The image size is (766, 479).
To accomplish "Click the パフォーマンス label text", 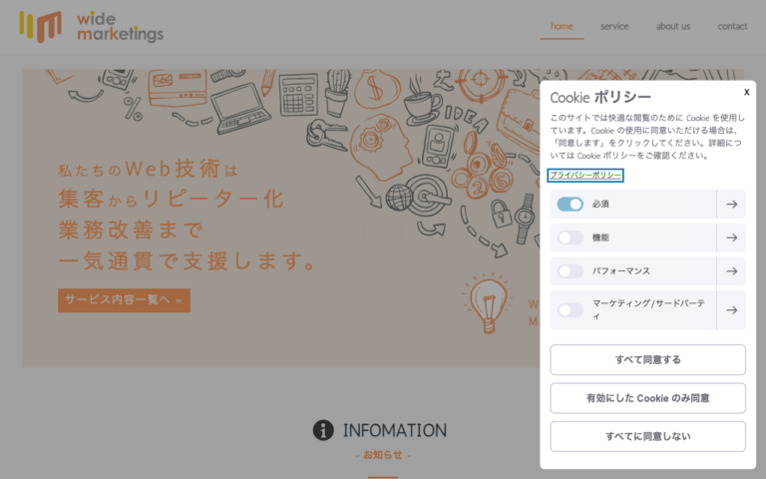I will pyautogui.click(x=621, y=271).
